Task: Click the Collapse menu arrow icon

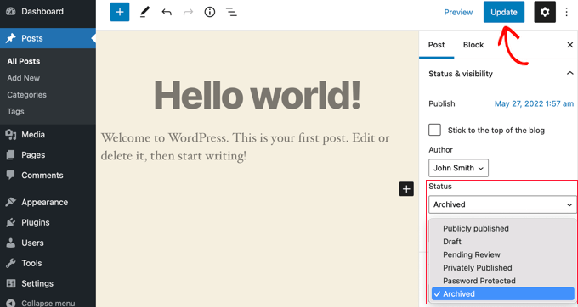Action: [x=11, y=303]
